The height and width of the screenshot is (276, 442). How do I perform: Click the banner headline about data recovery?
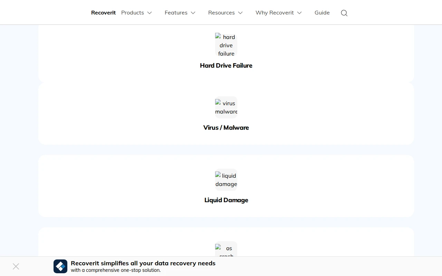[x=143, y=263]
